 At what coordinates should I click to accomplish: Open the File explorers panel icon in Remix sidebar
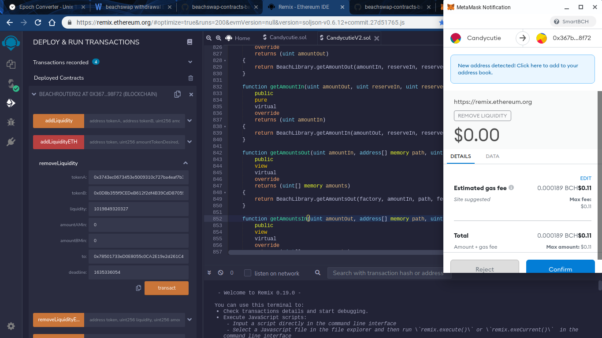tap(11, 64)
